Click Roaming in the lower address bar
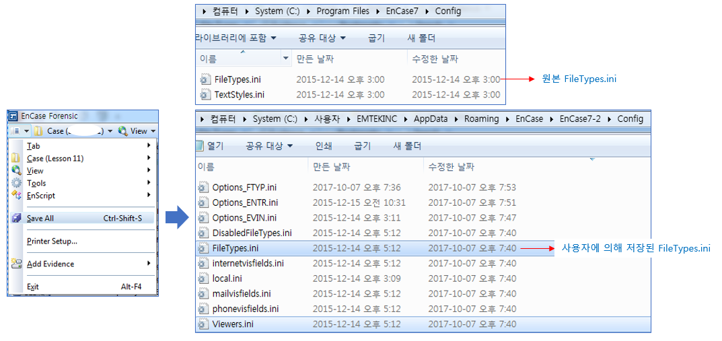722x341 pixels. coord(481,119)
